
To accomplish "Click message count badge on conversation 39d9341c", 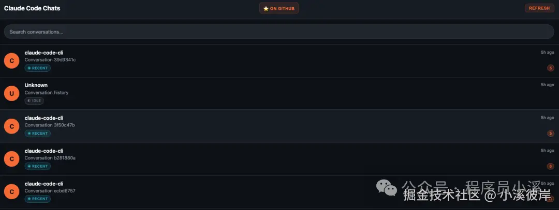I will coord(550,68).
